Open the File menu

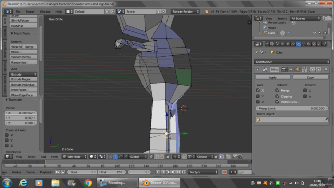pos(18,11)
